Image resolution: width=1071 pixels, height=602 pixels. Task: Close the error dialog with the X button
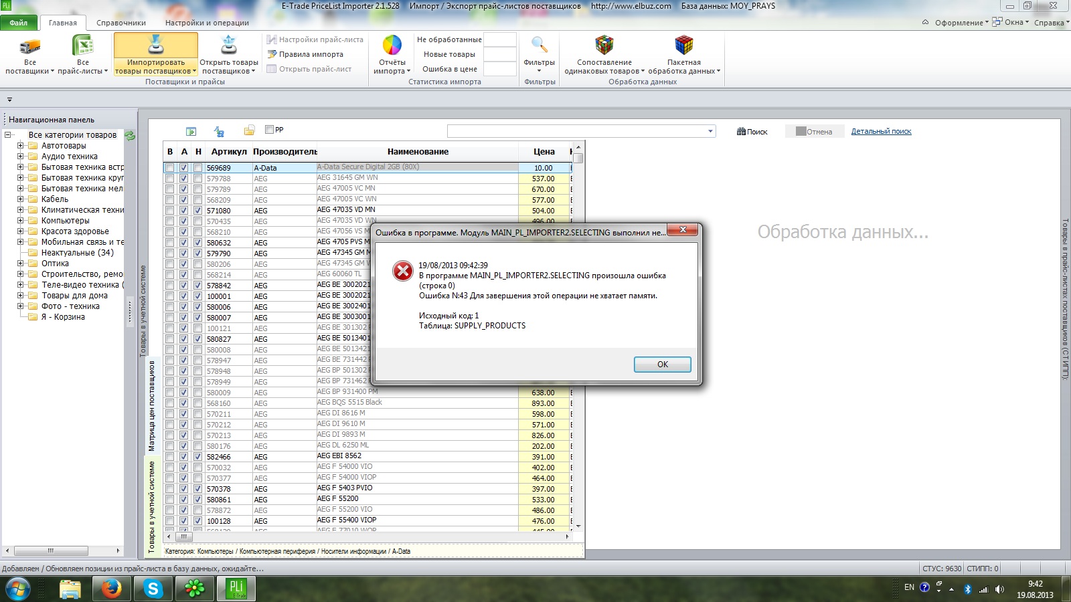coord(683,230)
